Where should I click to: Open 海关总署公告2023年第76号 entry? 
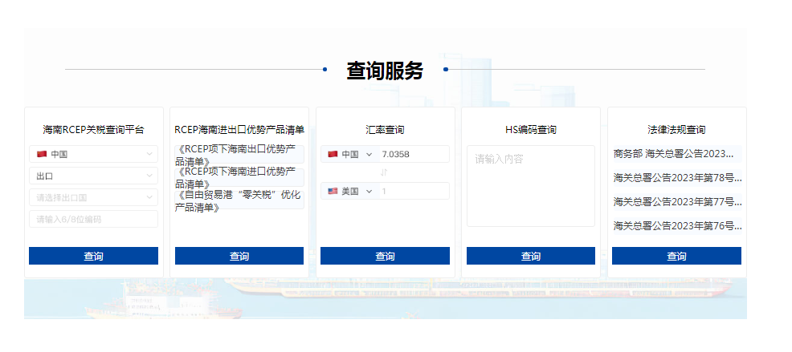click(677, 226)
